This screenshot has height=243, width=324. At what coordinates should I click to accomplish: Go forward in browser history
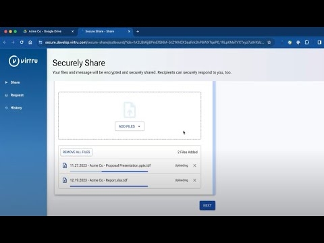tap(13, 43)
